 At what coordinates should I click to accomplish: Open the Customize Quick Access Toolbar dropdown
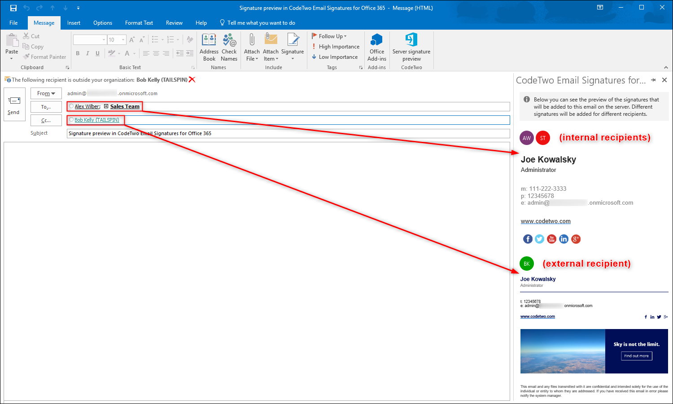pyautogui.click(x=79, y=8)
